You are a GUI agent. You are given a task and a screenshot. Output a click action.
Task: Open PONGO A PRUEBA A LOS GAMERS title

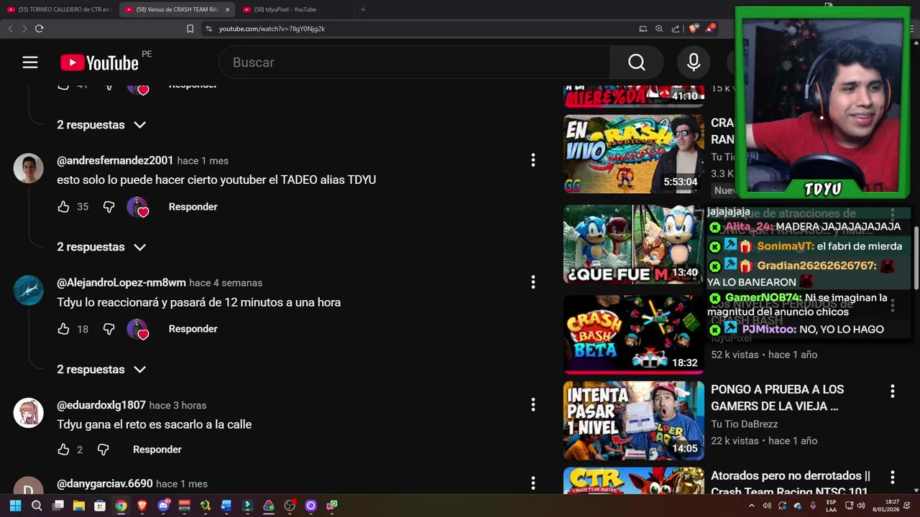click(777, 398)
